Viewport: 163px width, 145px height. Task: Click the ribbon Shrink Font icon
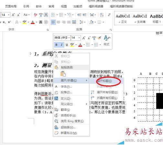18,15
